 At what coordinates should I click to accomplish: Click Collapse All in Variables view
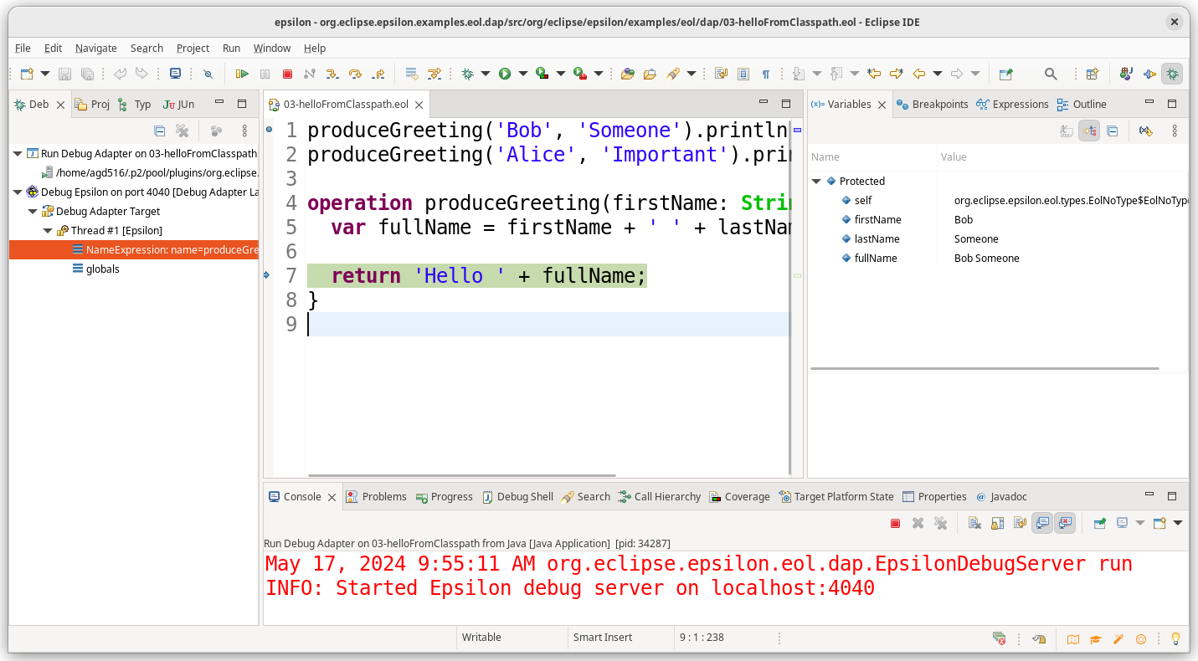pyautogui.click(x=1112, y=131)
